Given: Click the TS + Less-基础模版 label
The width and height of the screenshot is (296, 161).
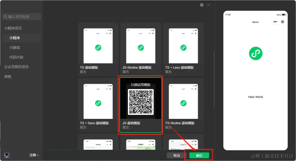Looking at the screenshot, I should click(x=179, y=67).
